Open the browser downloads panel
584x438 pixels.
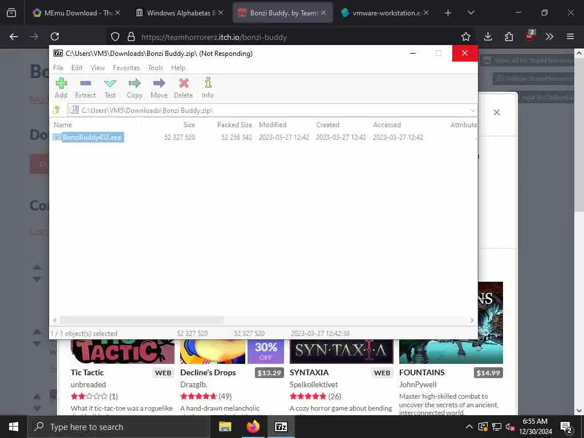(488, 36)
